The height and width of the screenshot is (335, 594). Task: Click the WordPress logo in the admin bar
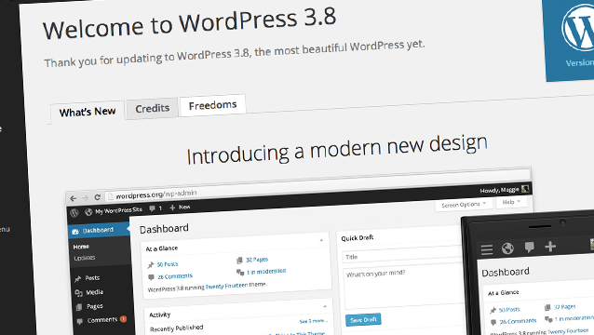74,213
